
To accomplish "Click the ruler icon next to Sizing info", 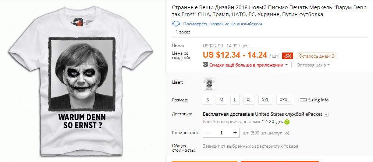I will pos(303,100).
